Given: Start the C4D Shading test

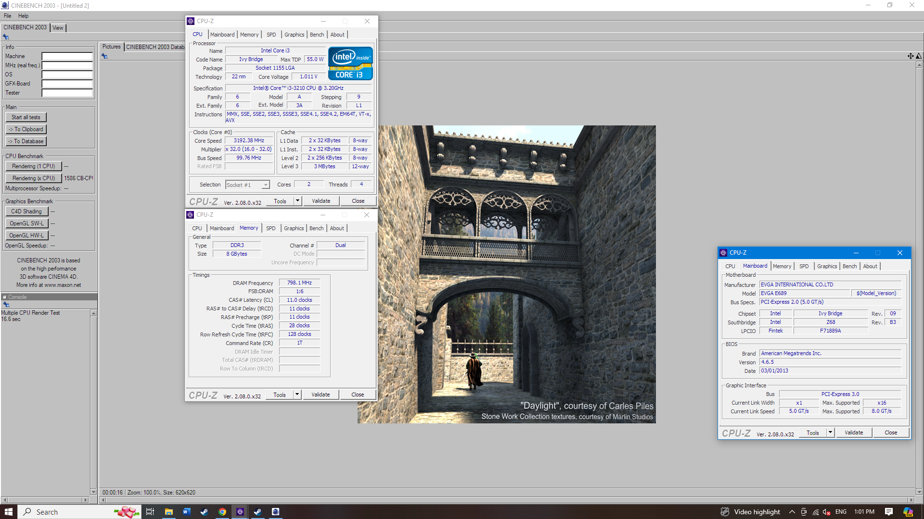Looking at the screenshot, I should pos(26,211).
